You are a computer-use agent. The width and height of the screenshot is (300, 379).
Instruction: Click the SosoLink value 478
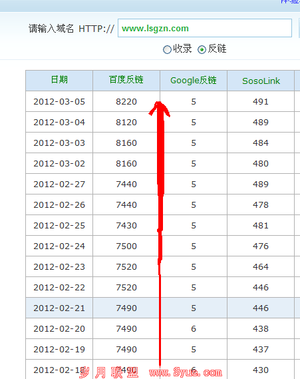coord(261,204)
